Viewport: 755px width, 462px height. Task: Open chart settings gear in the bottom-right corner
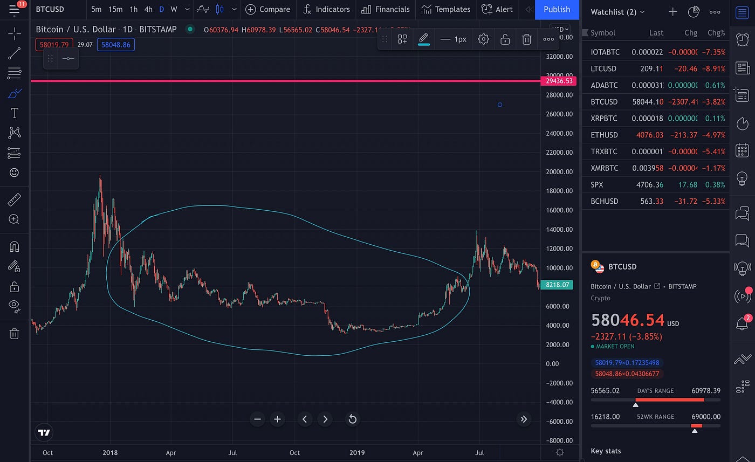[560, 453]
